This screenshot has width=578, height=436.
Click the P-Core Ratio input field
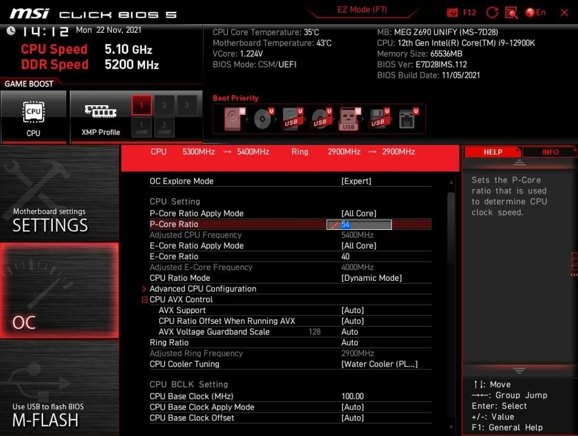click(x=359, y=224)
